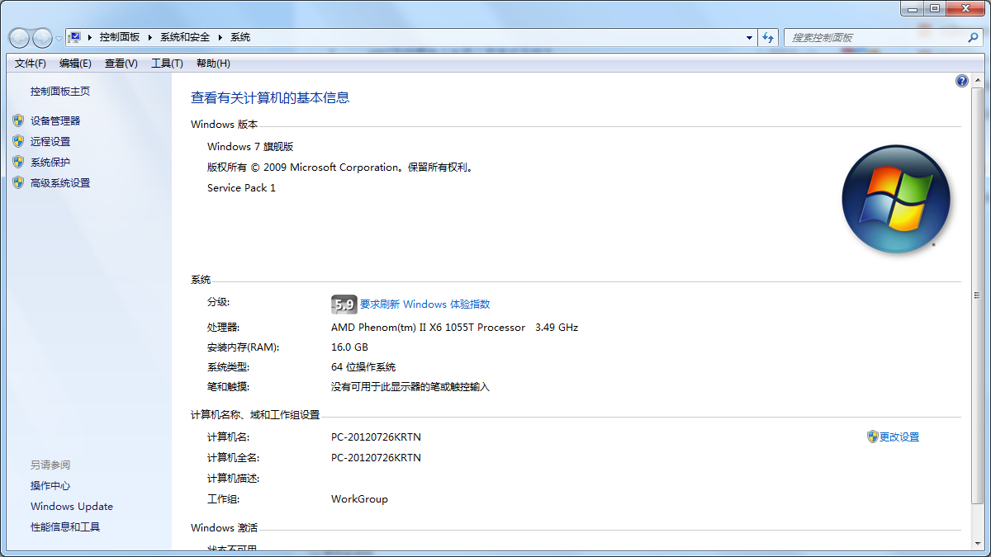Image resolution: width=991 pixels, height=557 pixels.
Task: Click the blue help question mark icon
Action: (x=962, y=81)
